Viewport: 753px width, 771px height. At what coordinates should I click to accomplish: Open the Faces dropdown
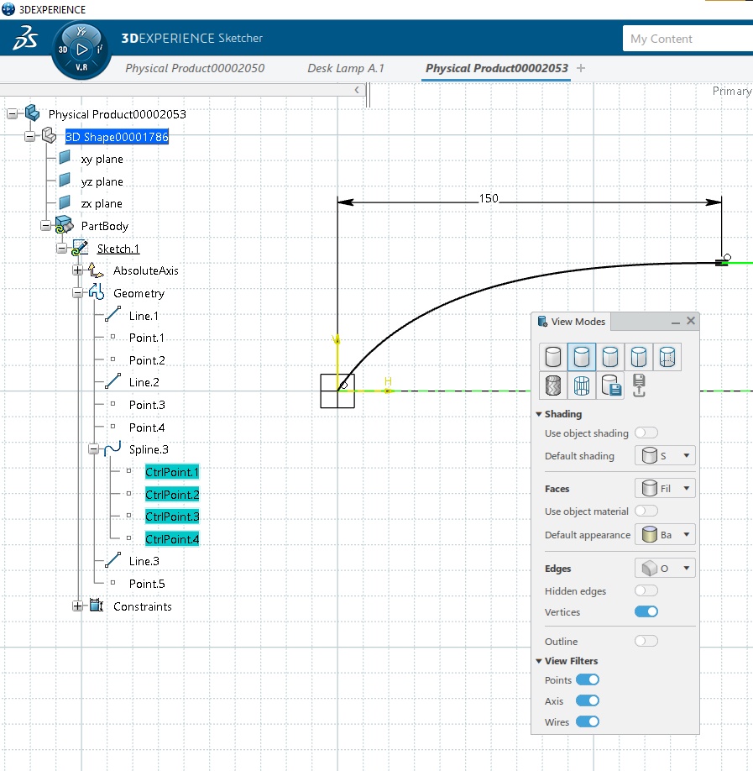(665, 488)
